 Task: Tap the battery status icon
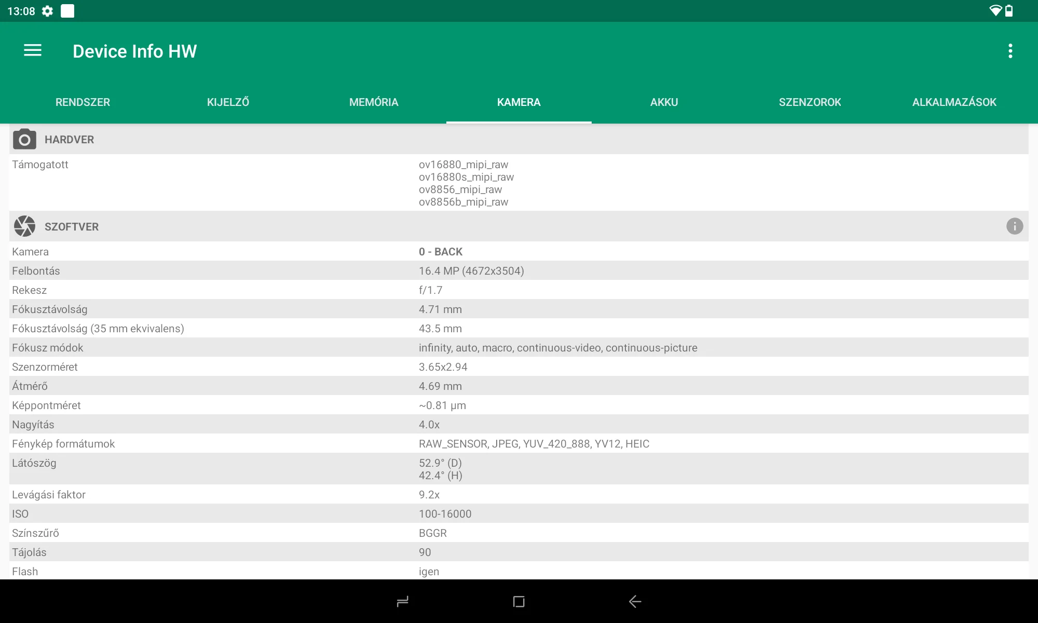point(1009,11)
